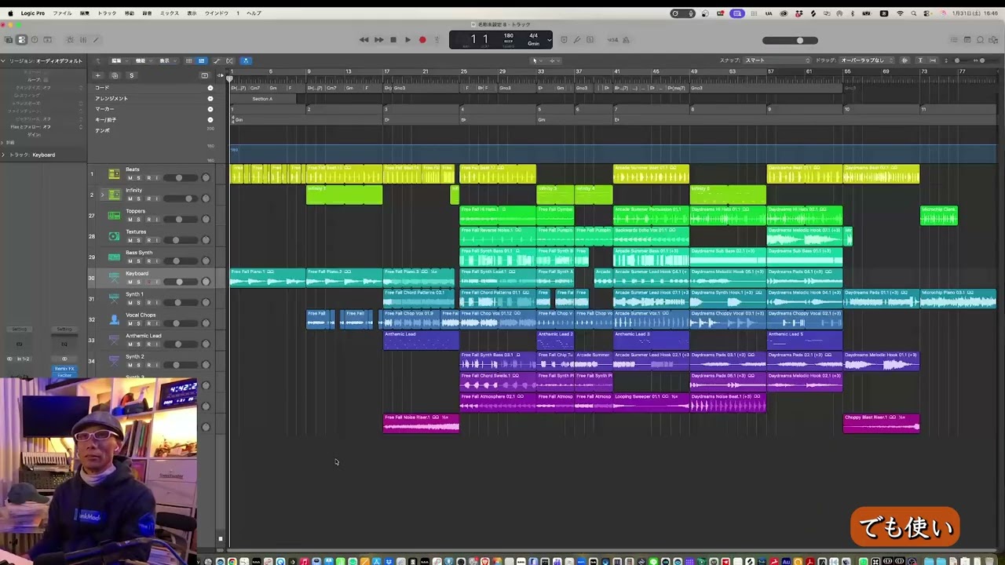The height and width of the screenshot is (565, 1005).
Task: Open the tracks area view dropdown menu
Action: tap(166, 60)
